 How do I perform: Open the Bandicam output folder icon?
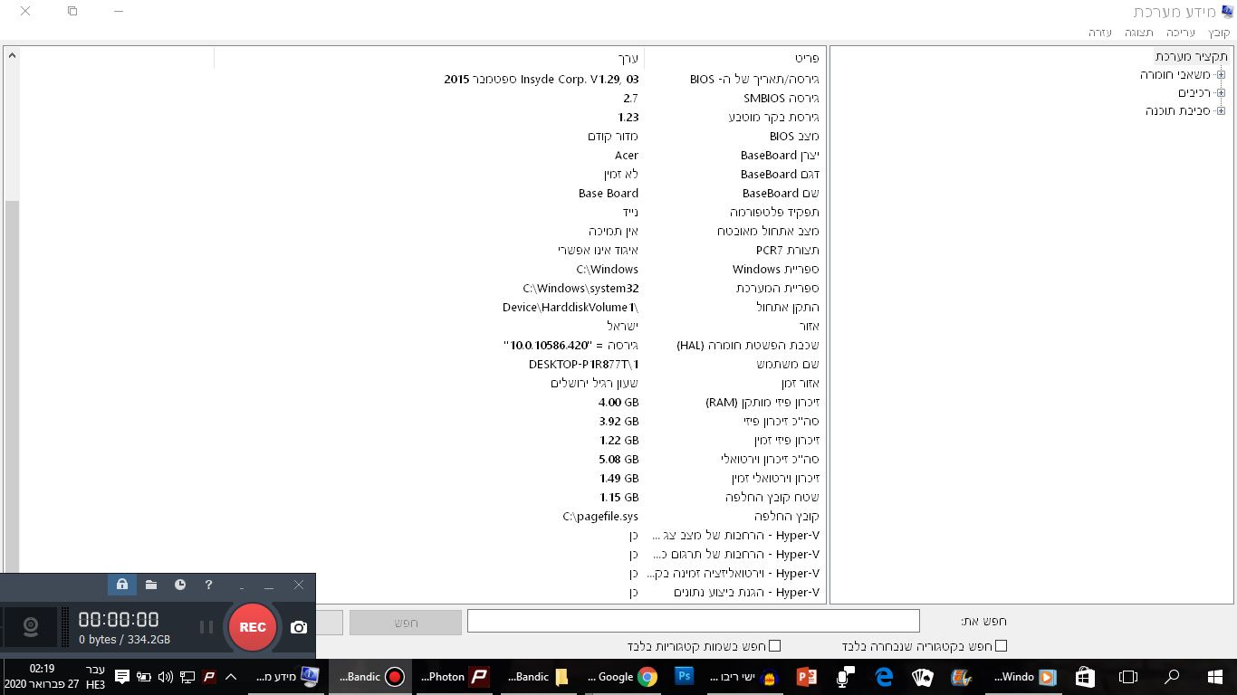tap(151, 585)
